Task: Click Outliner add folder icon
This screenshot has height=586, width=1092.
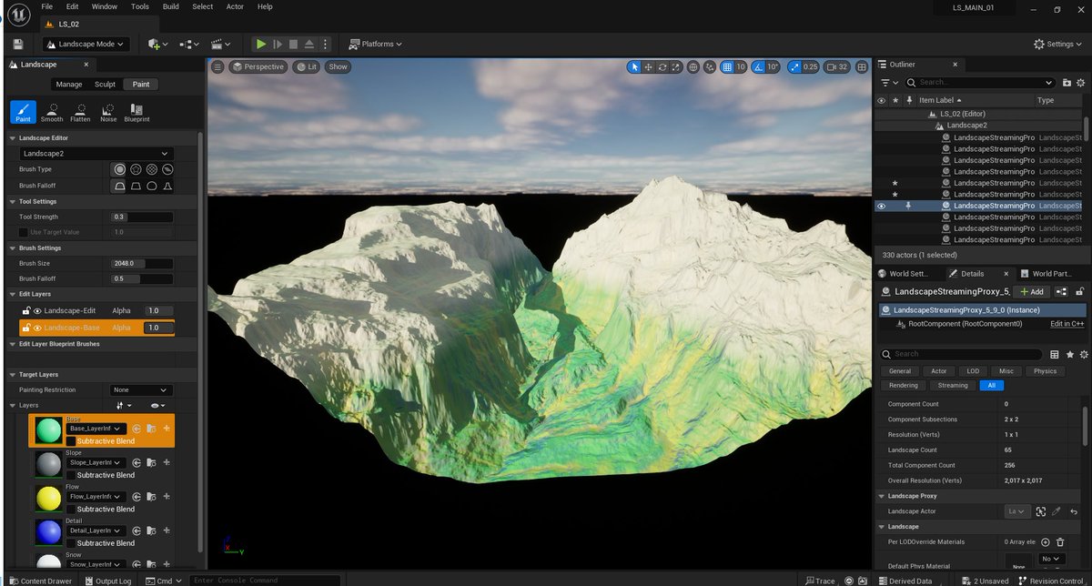Action: point(1066,82)
